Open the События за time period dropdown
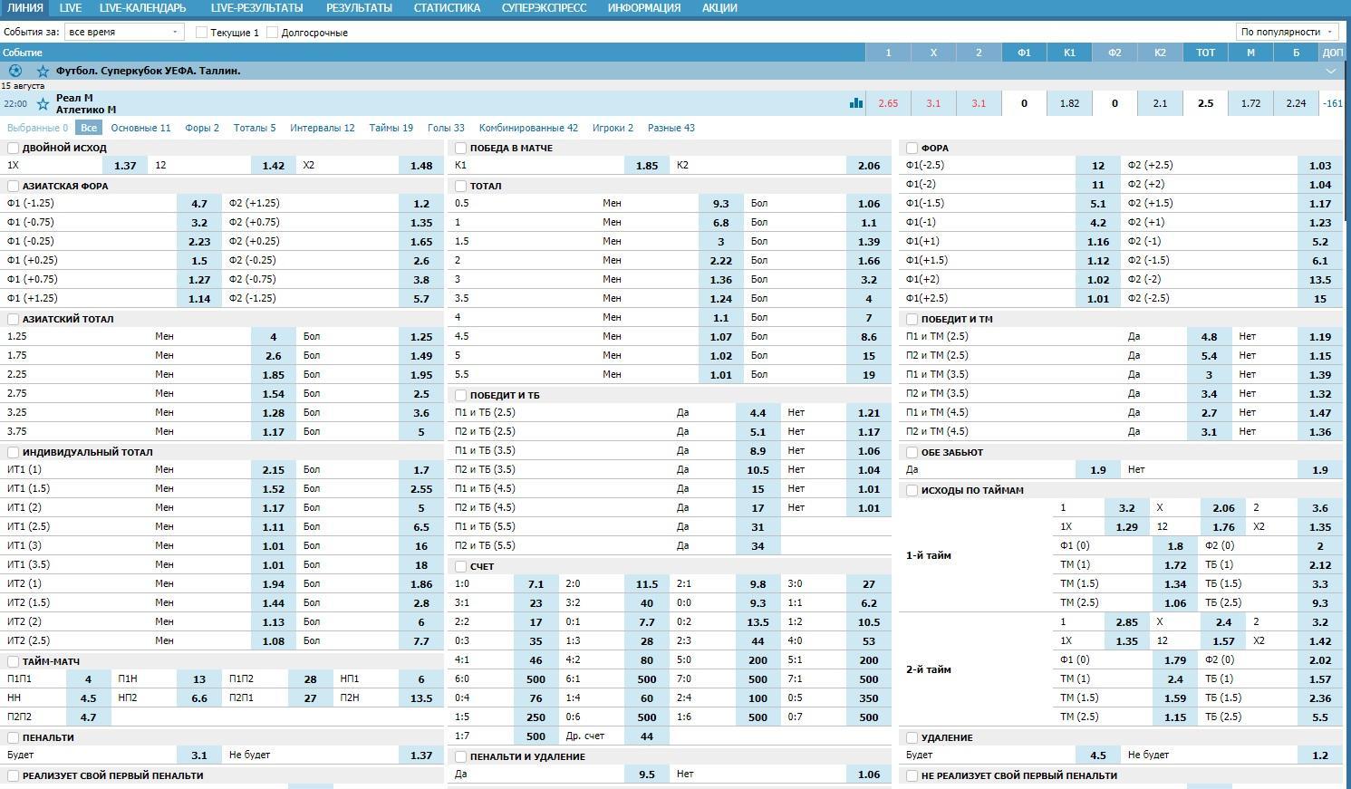The image size is (1351, 789). (x=123, y=32)
